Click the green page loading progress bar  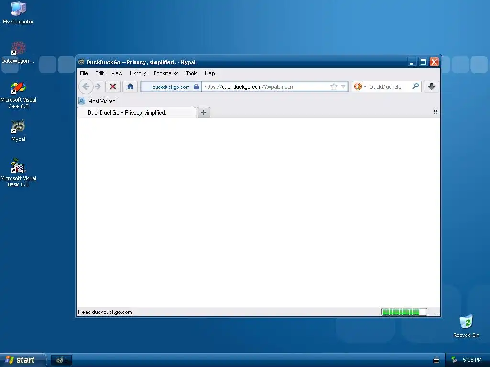coord(404,312)
